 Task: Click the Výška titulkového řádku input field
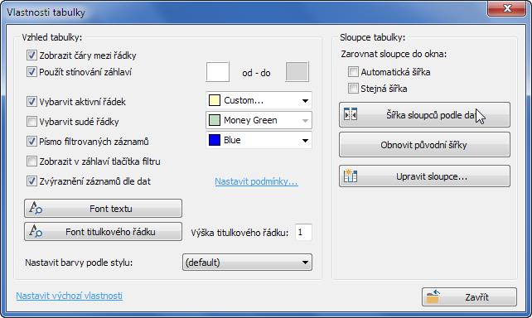pos(303,233)
